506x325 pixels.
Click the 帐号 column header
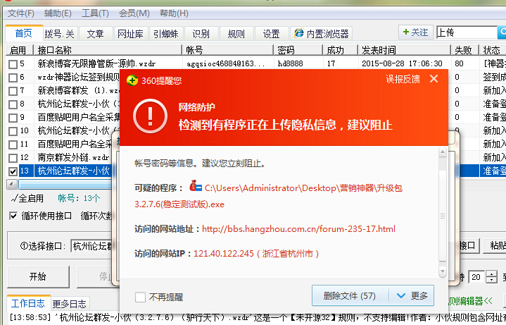point(228,50)
